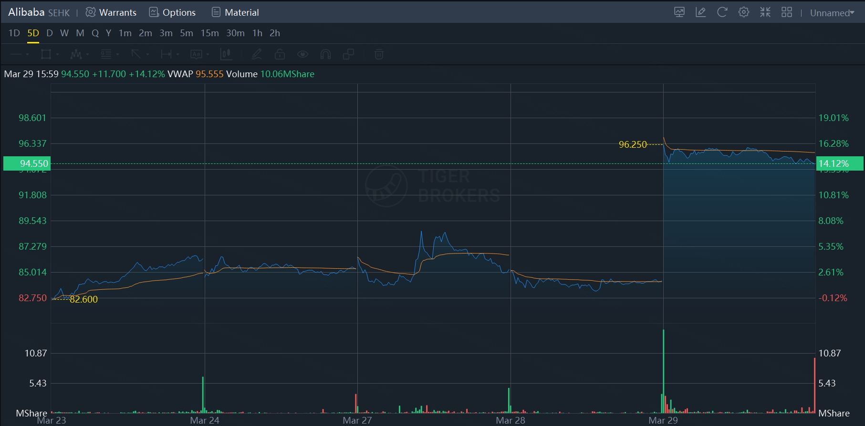Select the freehand pencil drawing tool
This screenshot has width=865, height=426.
[x=257, y=54]
